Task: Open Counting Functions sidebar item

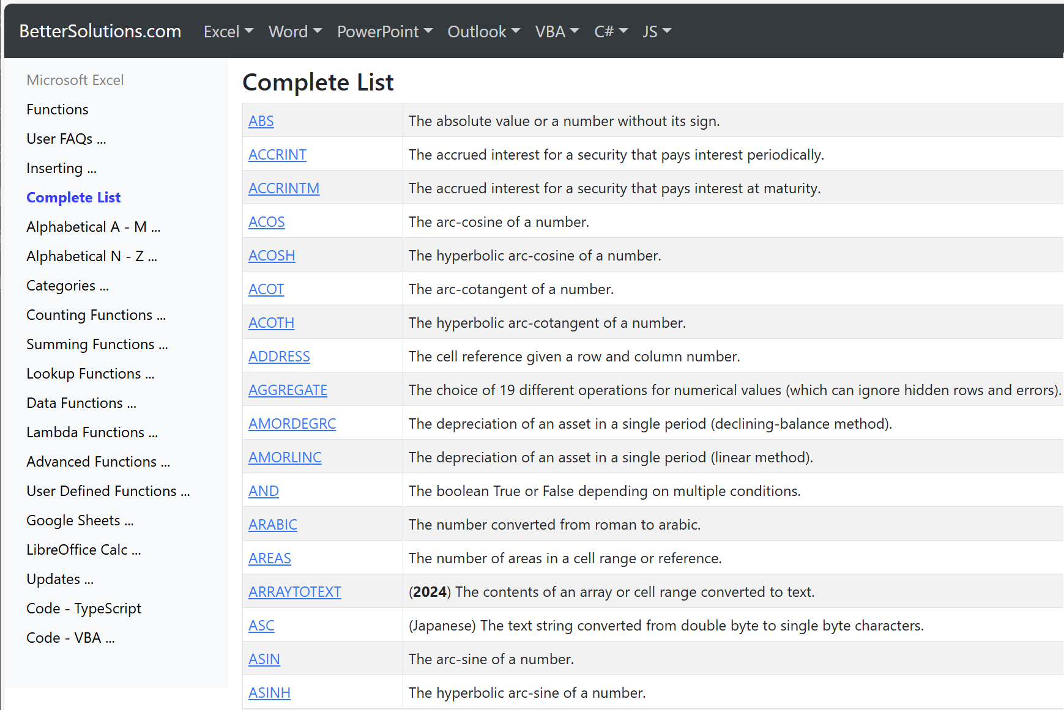Action: pyautogui.click(x=96, y=315)
